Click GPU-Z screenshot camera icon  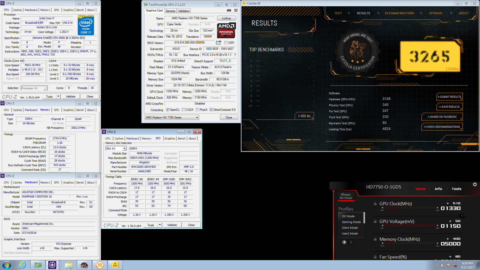click(229, 10)
